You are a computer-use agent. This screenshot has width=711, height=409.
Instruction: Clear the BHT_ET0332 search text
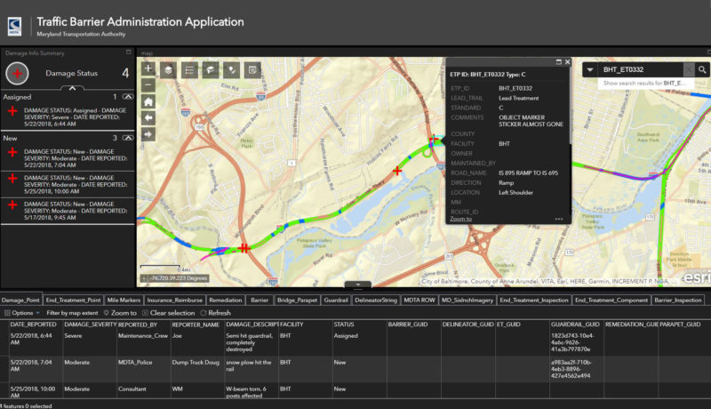tap(689, 69)
